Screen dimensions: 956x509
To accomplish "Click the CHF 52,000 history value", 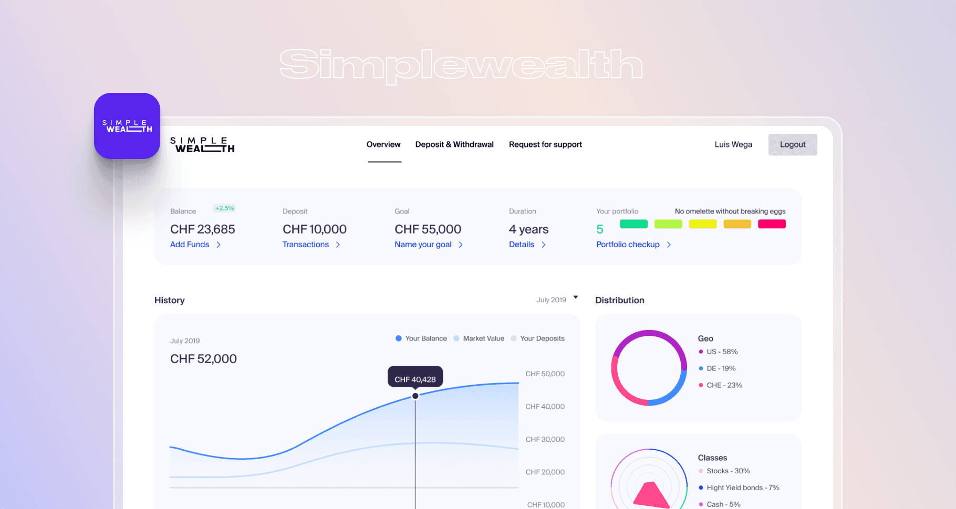I will click(x=203, y=359).
